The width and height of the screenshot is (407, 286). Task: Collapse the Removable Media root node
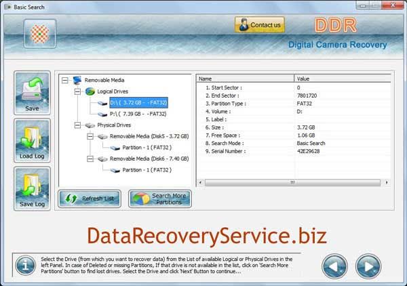[65, 80]
